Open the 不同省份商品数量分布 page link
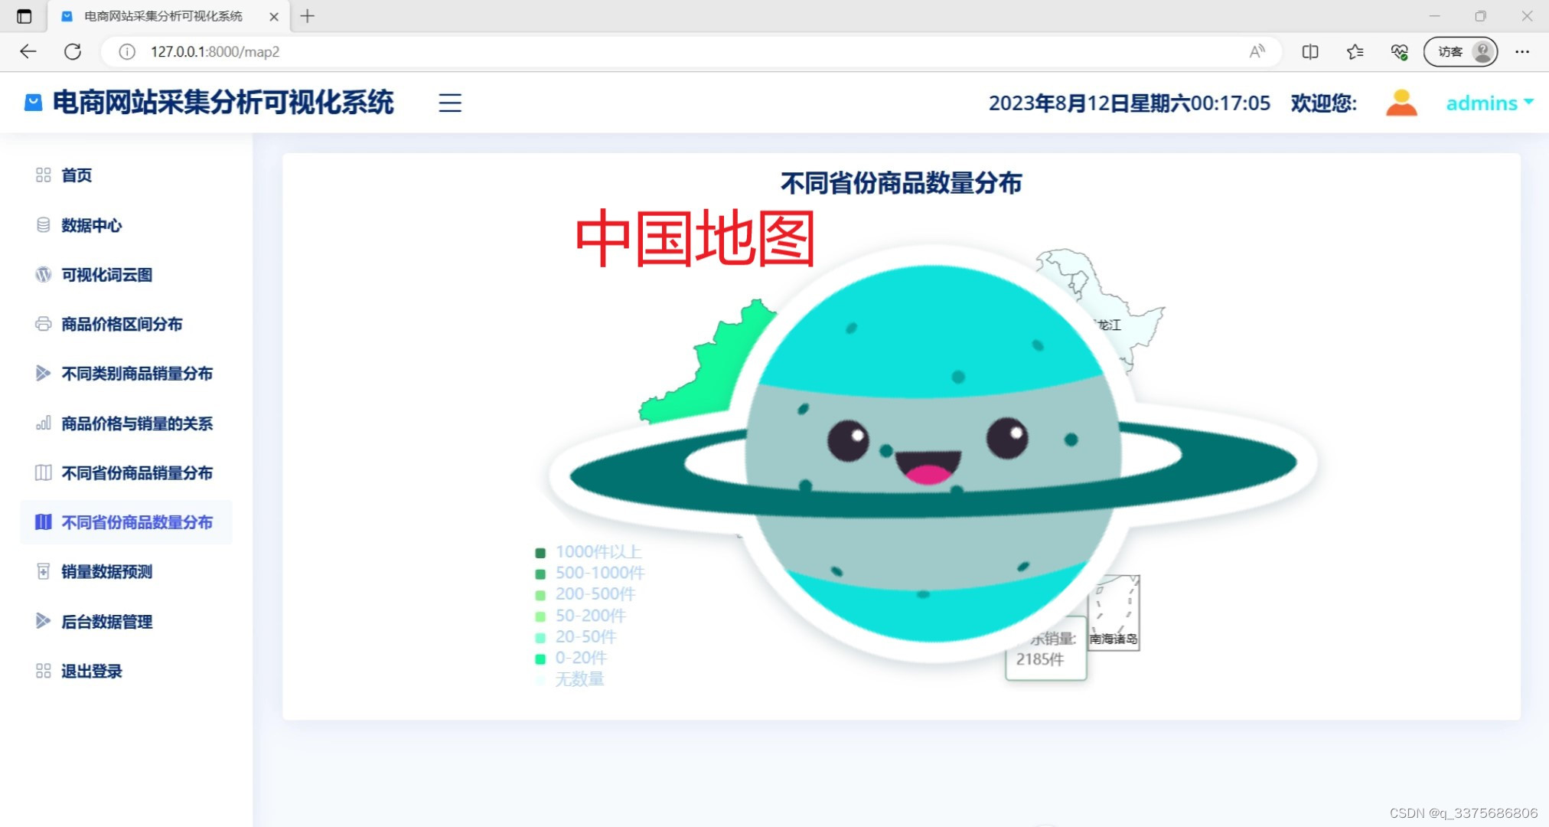The height and width of the screenshot is (827, 1549). coord(136,522)
